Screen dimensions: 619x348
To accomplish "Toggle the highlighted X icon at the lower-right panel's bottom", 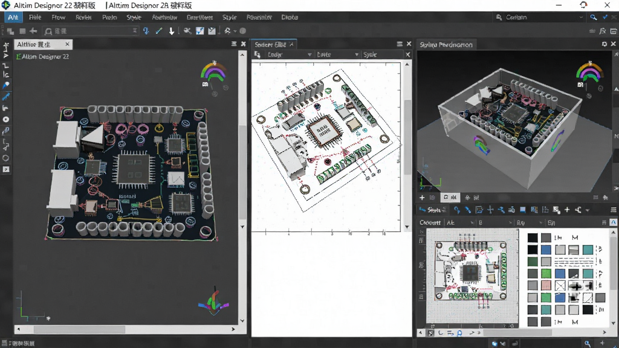I will [430, 333].
